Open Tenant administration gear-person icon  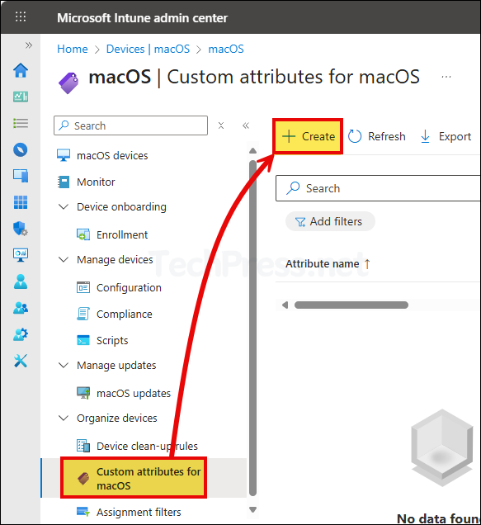[x=21, y=334]
